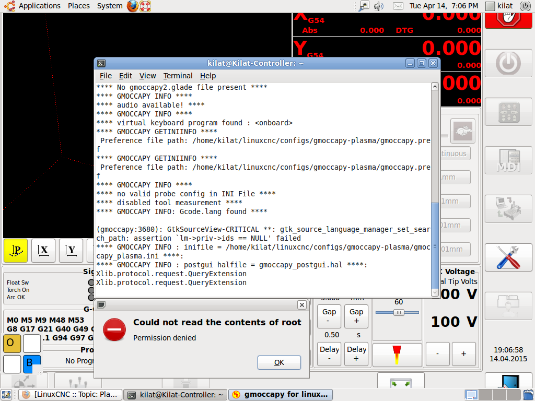
Task: Click the emergency stop icon in gmoccapy
Action: coord(508,20)
